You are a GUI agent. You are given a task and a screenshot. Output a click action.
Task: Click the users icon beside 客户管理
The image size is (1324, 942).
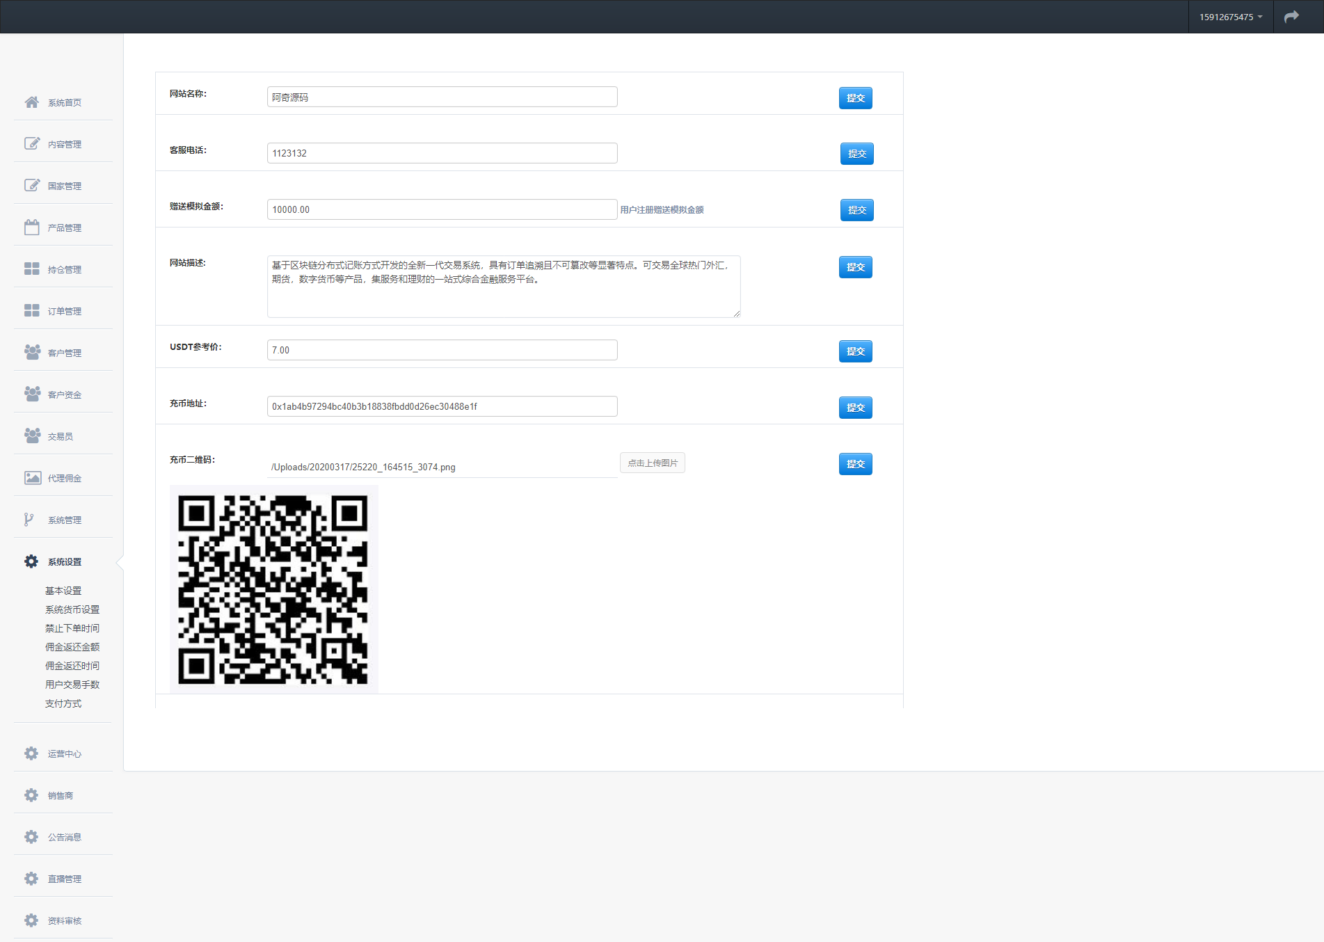tap(31, 353)
